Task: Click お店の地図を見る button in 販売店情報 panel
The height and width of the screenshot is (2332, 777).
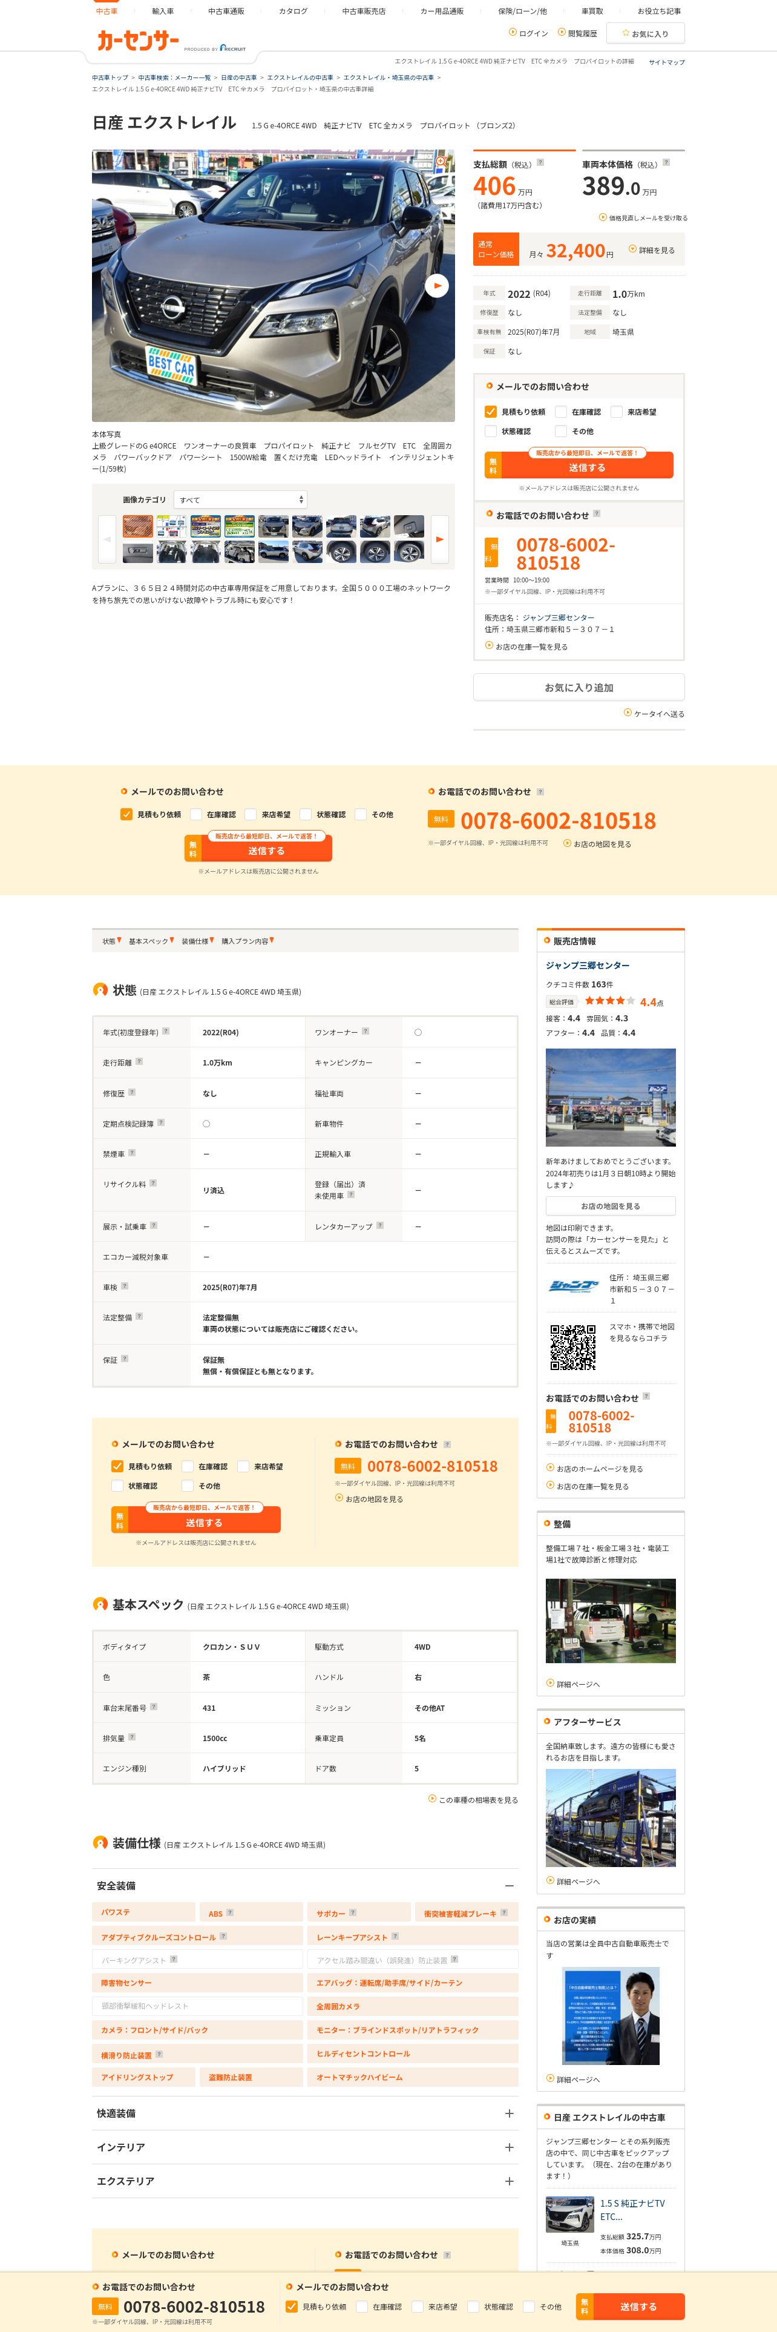Action: [611, 1206]
